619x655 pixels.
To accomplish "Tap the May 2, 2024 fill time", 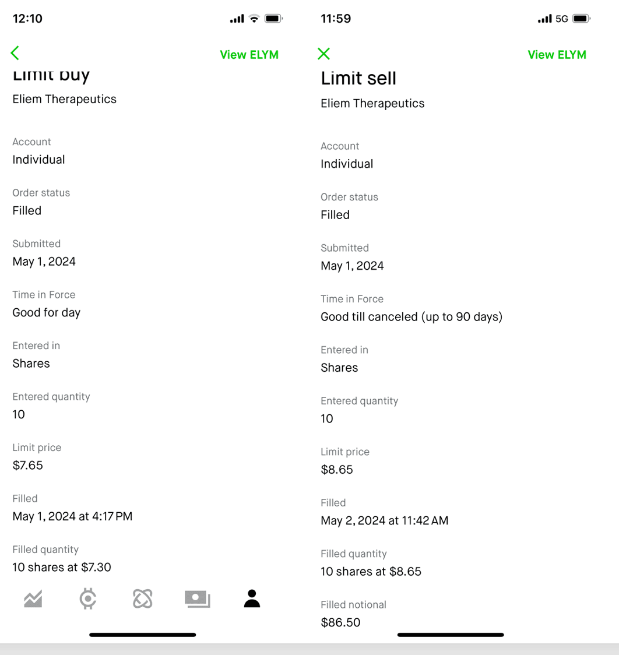I will tap(384, 520).
